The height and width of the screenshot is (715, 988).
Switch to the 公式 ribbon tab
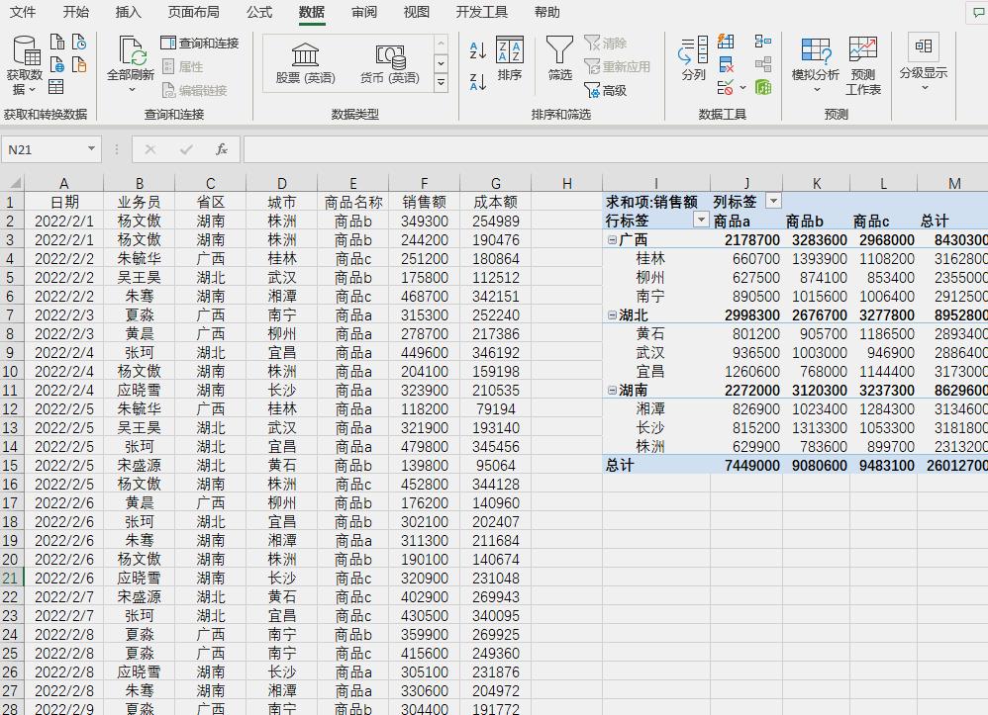[x=258, y=13]
